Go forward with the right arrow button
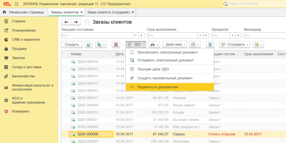The height and width of the screenshot is (143, 286). [76, 22]
